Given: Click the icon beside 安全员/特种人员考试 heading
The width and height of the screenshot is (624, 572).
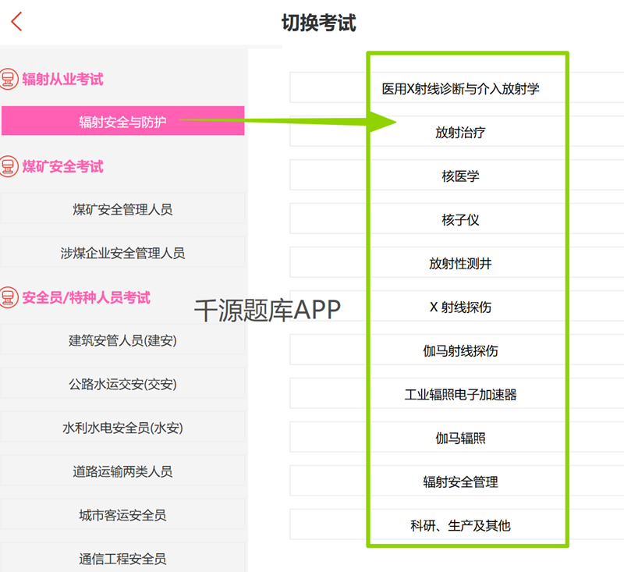Looking at the screenshot, I should pos(9,297).
